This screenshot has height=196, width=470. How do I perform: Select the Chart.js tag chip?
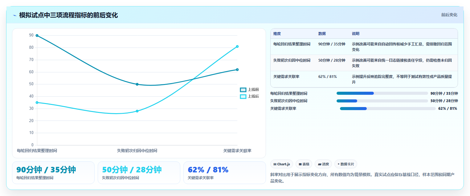282,164
